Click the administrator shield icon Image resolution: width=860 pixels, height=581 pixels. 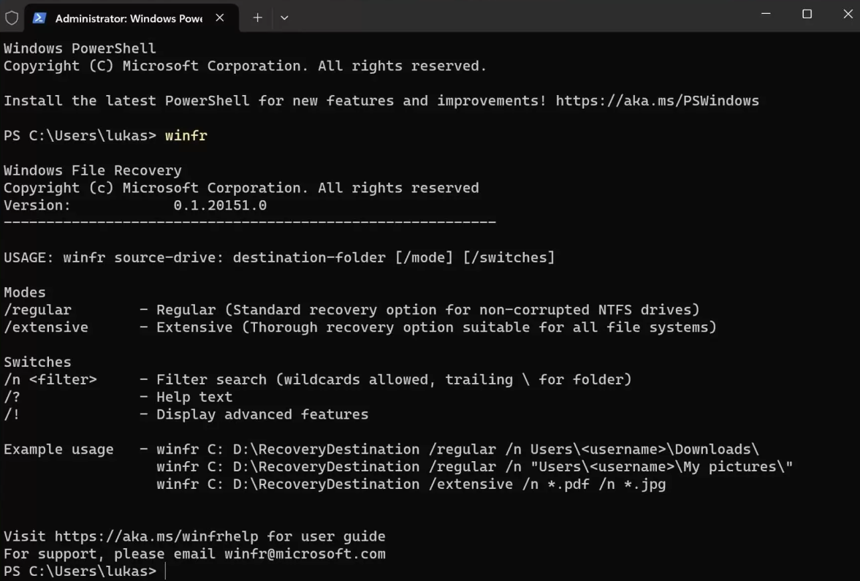coord(12,18)
